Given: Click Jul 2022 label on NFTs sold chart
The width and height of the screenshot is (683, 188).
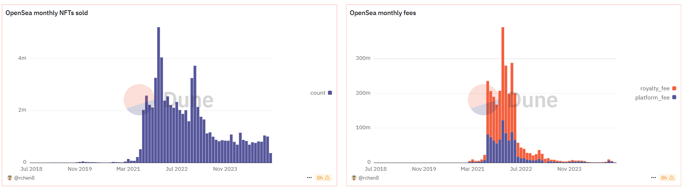Looking at the screenshot, I should [177, 169].
